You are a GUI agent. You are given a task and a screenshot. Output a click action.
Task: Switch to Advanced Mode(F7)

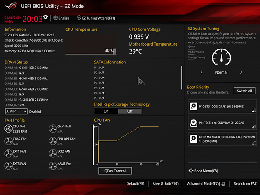tap(203, 184)
